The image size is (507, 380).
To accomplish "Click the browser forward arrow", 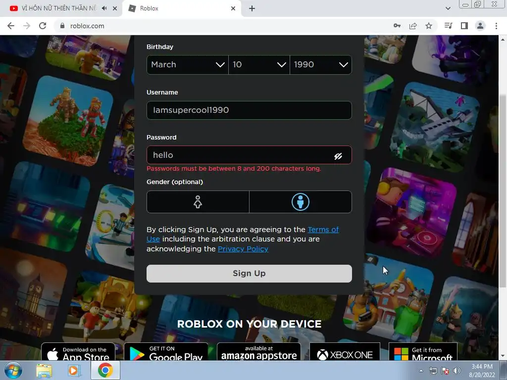I will point(27,26).
